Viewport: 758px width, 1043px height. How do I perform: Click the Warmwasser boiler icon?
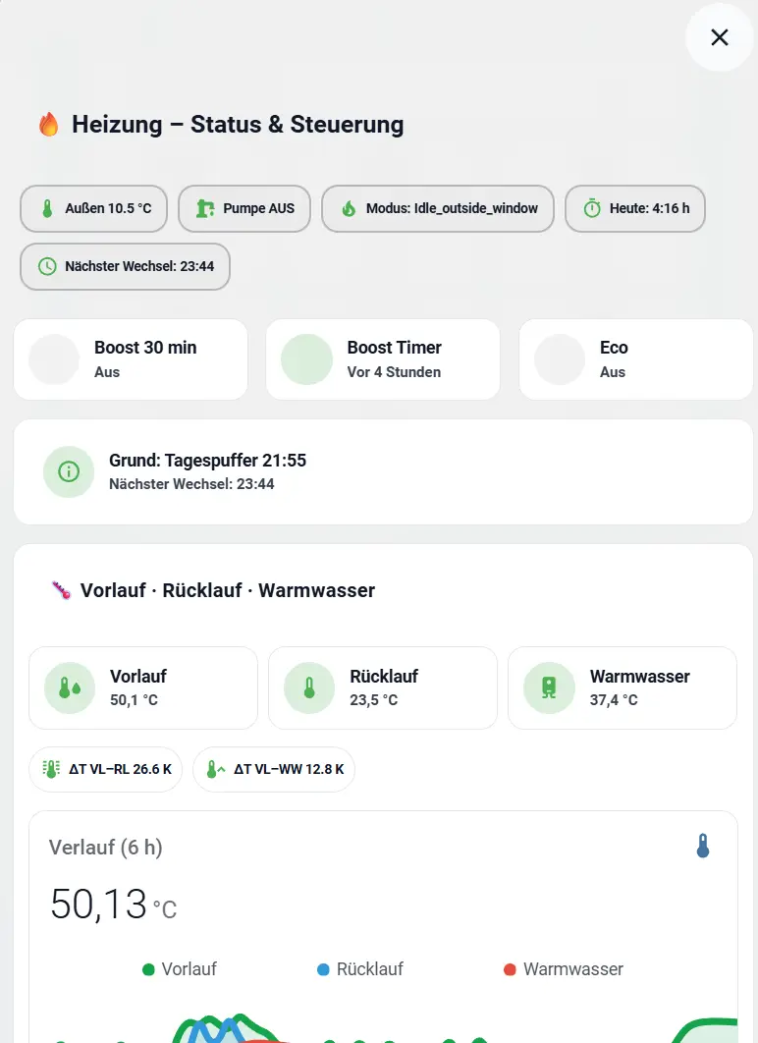click(549, 687)
